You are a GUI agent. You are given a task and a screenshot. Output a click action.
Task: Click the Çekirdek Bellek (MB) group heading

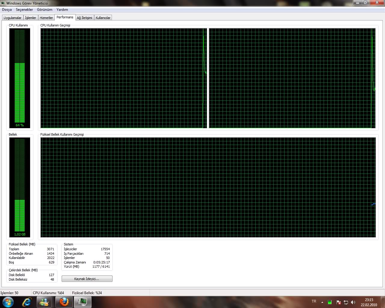click(23, 270)
